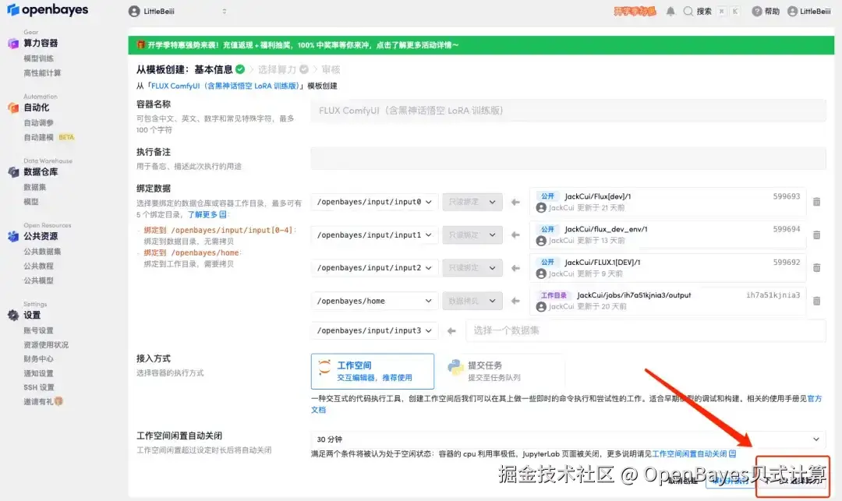Screen dimensions: 842x501
Task: Select 工作空间 access mode
Action: click(x=372, y=371)
